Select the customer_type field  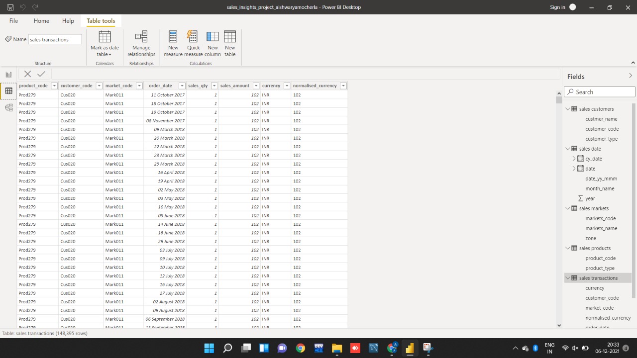[x=601, y=139]
